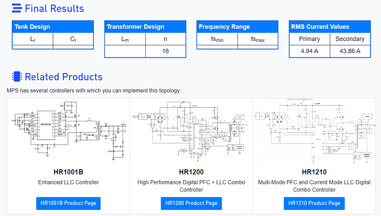Select the HR1001B product title
The height and width of the screenshot is (216, 381).
(68, 172)
